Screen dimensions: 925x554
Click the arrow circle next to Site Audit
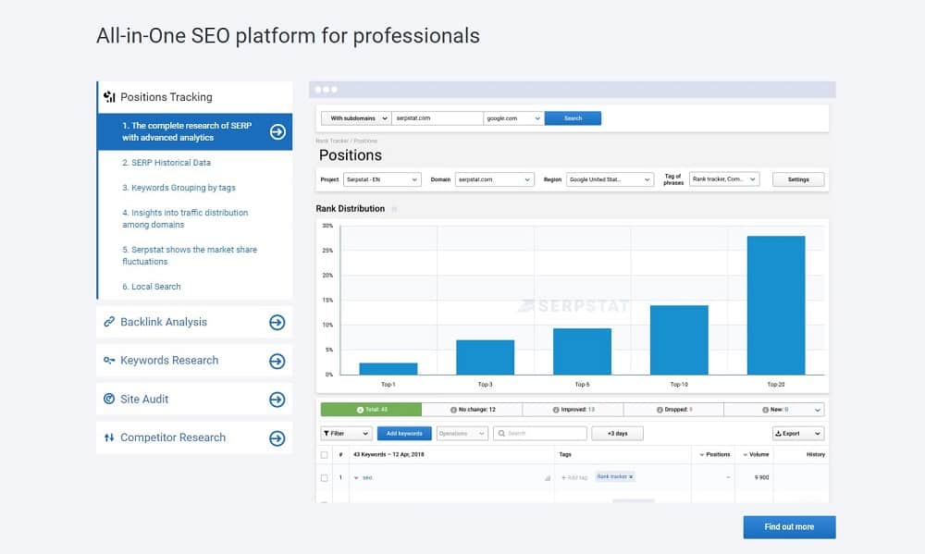point(277,400)
